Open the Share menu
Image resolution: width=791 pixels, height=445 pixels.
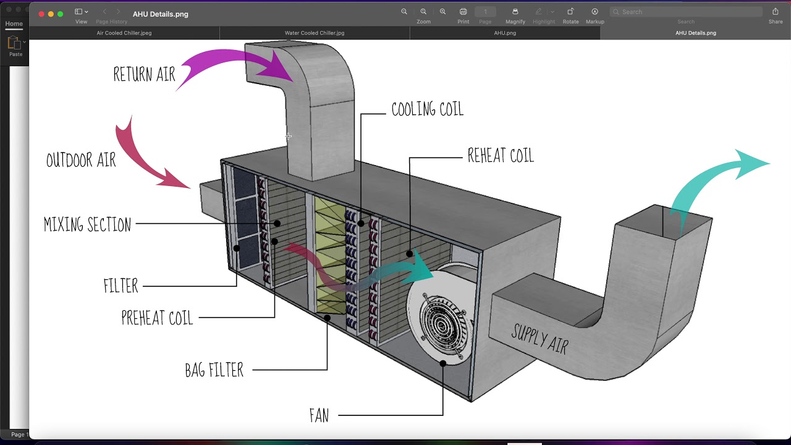coord(776,12)
